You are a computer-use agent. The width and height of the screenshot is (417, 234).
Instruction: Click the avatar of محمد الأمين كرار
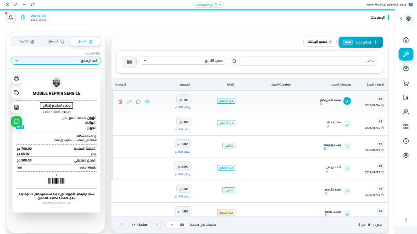coord(347,101)
